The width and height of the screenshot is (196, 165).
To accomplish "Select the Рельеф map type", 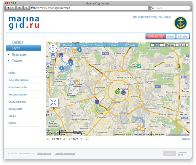I will point(182,45).
